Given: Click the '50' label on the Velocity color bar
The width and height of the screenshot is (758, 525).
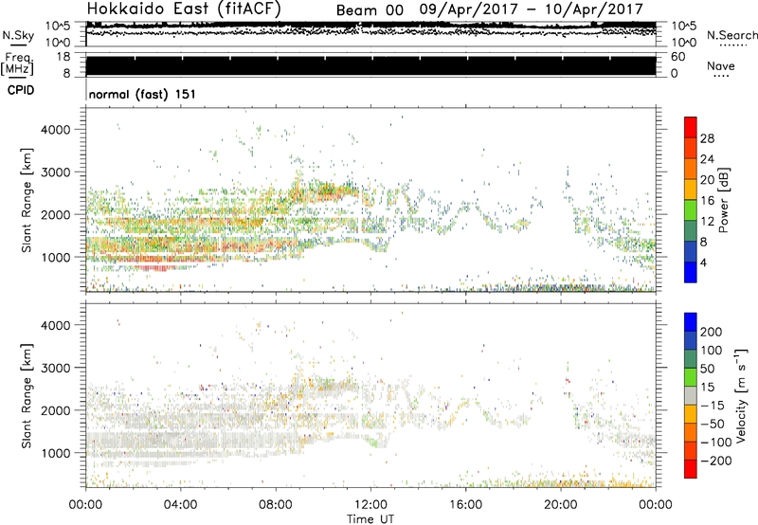Looking at the screenshot, I should (707, 369).
